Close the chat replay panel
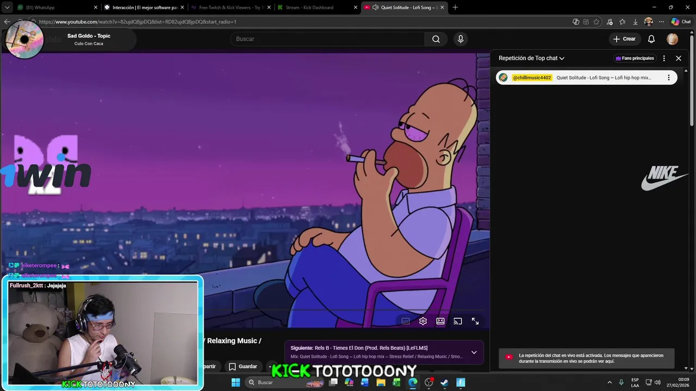The image size is (696, 391). coord(679,58)
